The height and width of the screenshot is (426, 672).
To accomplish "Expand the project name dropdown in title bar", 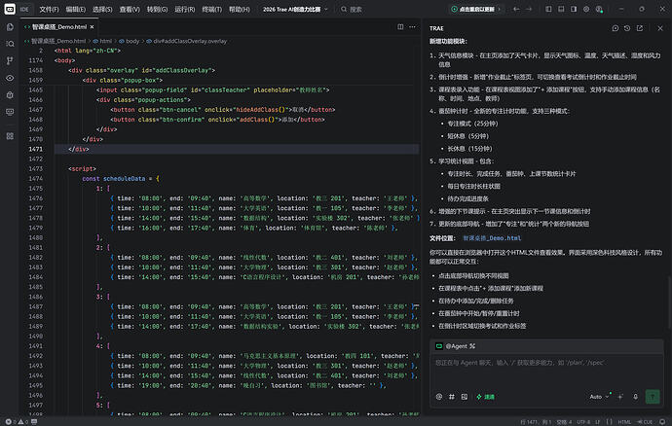I will tap(295, 9).
